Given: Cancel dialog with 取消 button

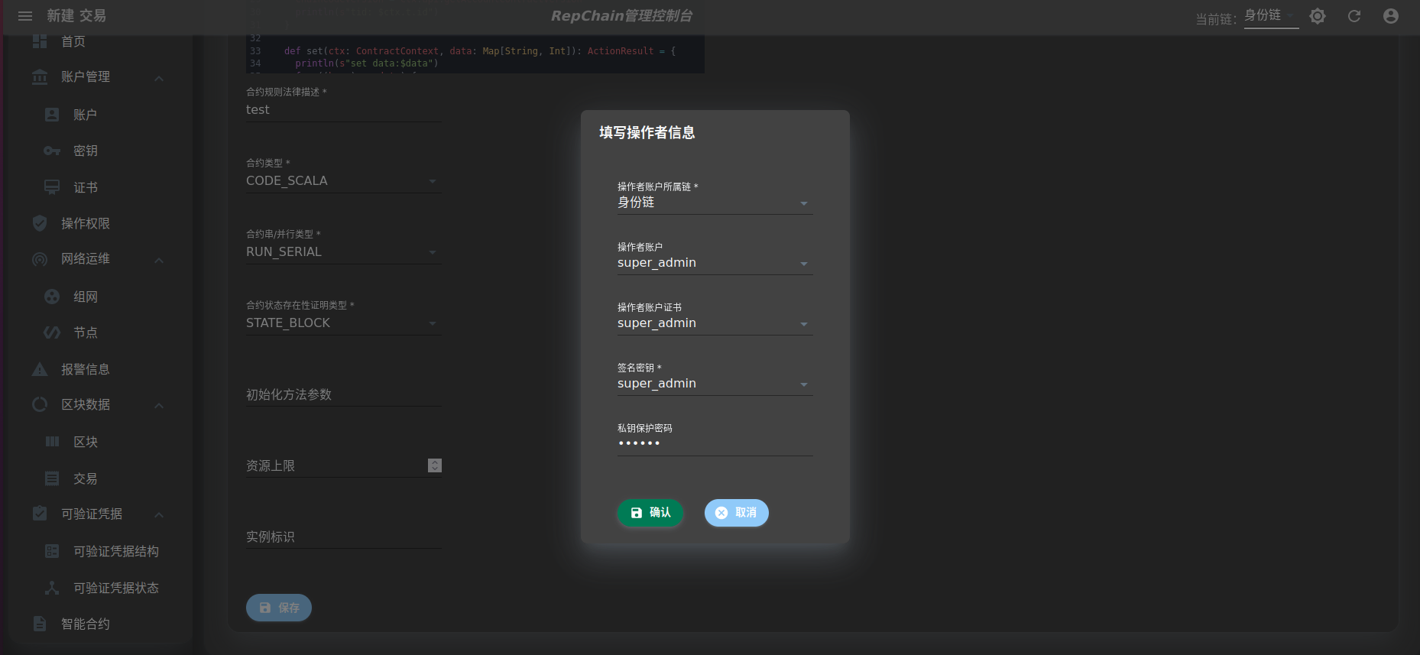Looking at the screenshot, I should (737, 513).
